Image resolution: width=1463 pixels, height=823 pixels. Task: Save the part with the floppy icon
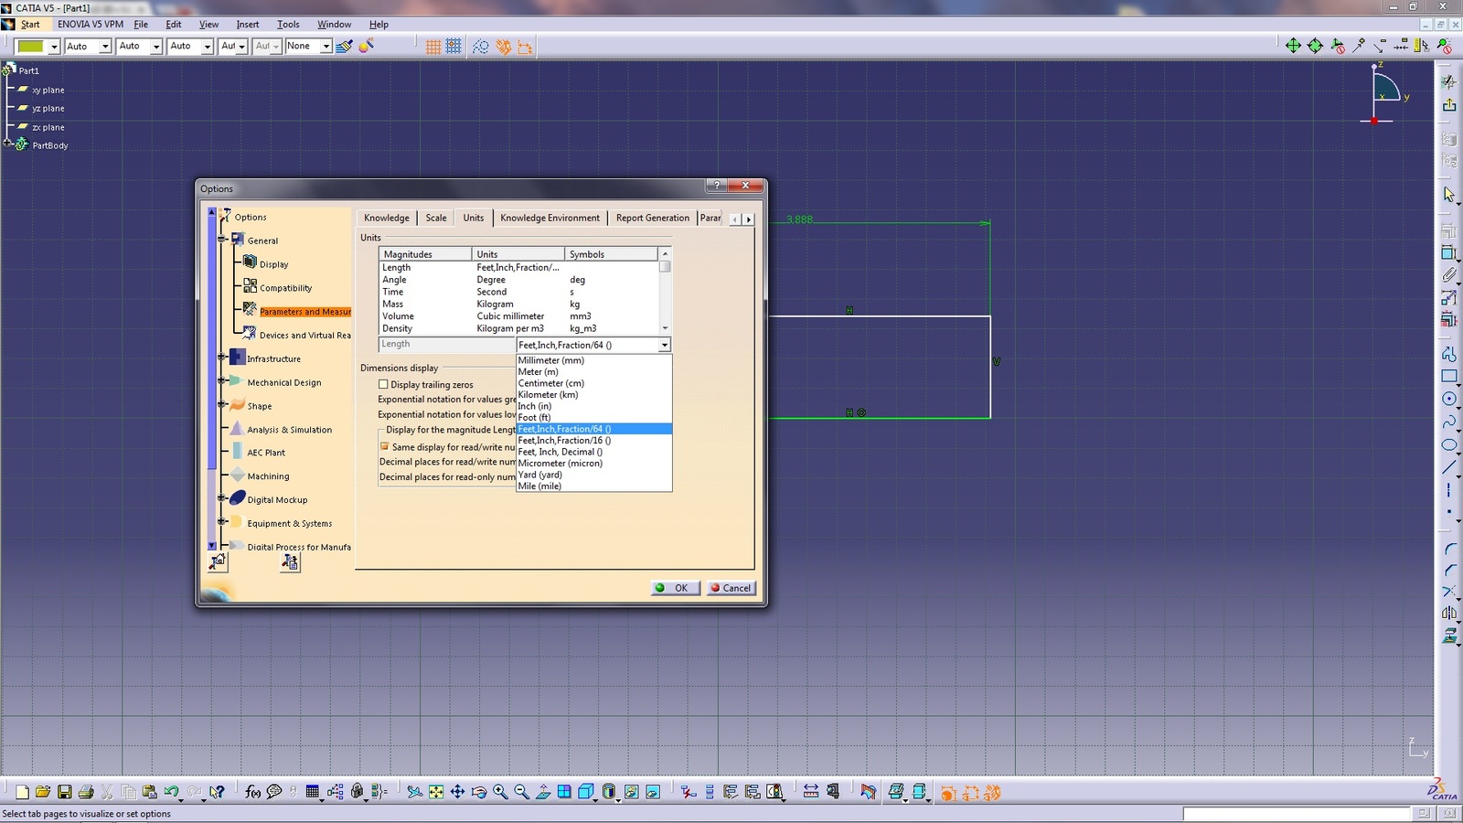point(64,792)
